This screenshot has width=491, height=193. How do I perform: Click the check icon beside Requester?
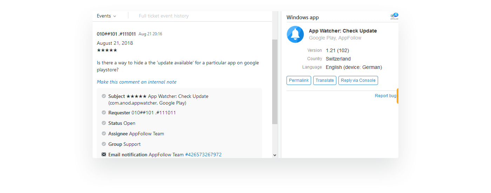pyautogui.click(x=104, y=113)
